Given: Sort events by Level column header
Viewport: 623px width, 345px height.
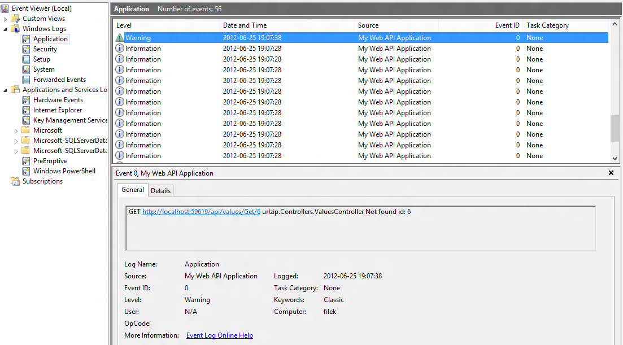Looking at the screenshot, I should (x=166, y=25).
